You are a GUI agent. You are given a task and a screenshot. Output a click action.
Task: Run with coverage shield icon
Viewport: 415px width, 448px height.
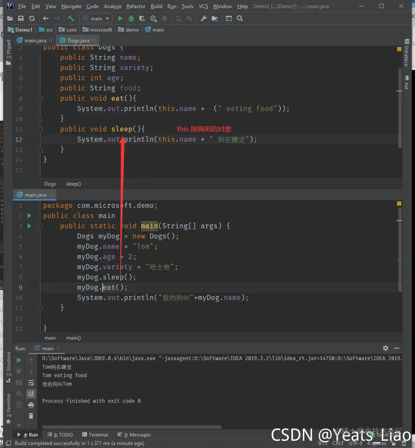[142, 19]
